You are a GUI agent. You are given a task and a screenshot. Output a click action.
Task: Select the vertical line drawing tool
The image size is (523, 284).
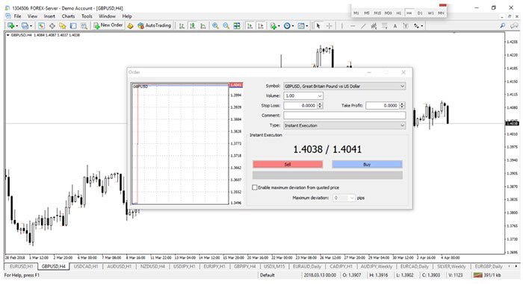(x=341, y=25)
